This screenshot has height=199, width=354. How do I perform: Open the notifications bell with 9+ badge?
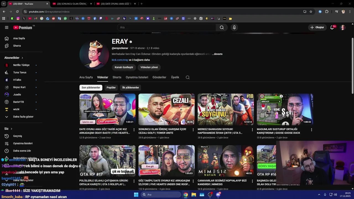point(333,27)
